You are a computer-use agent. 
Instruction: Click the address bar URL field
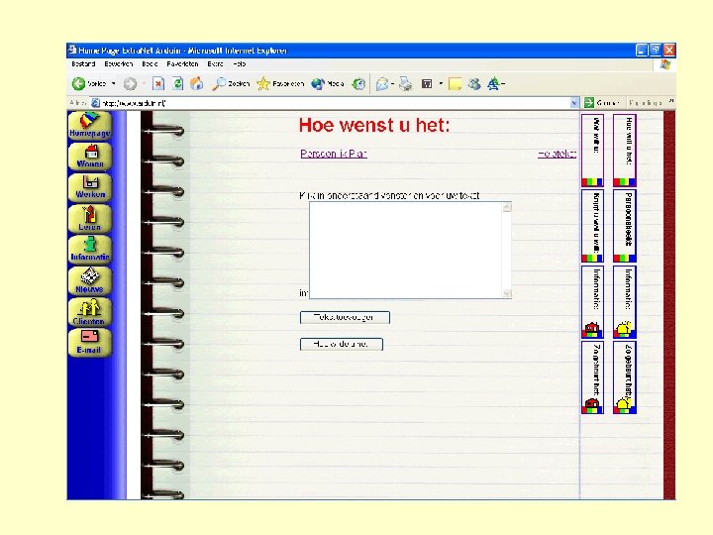pos(330,103)
